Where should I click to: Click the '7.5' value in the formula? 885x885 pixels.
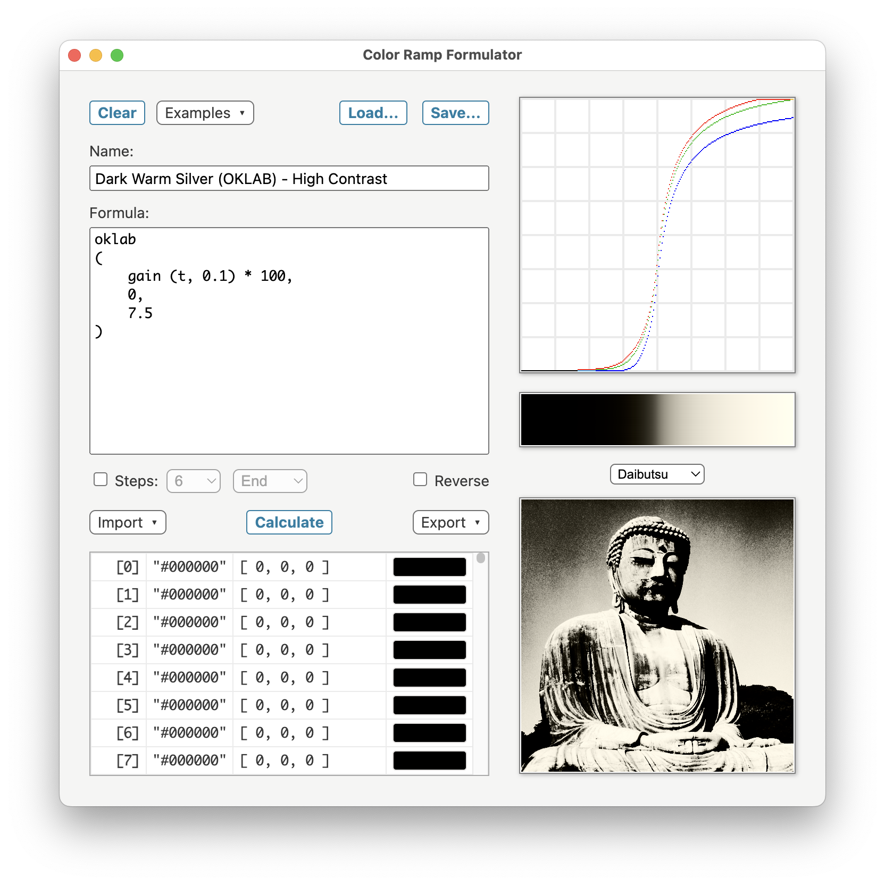[140, 313]
